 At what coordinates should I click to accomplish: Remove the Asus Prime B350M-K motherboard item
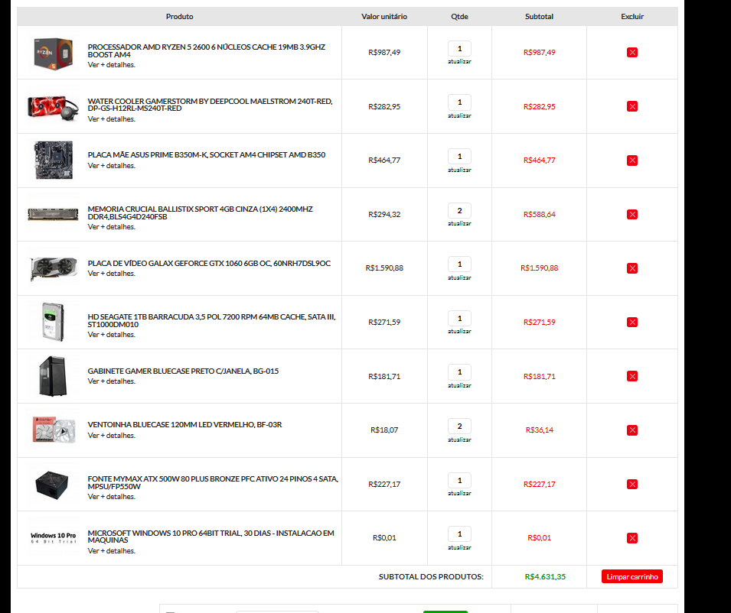tap(631, 160)
